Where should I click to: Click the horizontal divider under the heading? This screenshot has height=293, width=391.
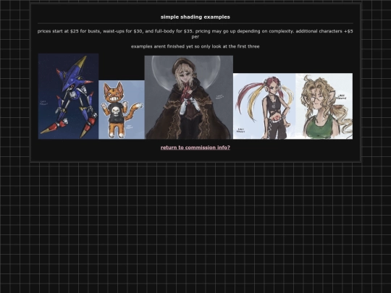tap(195, 23)
